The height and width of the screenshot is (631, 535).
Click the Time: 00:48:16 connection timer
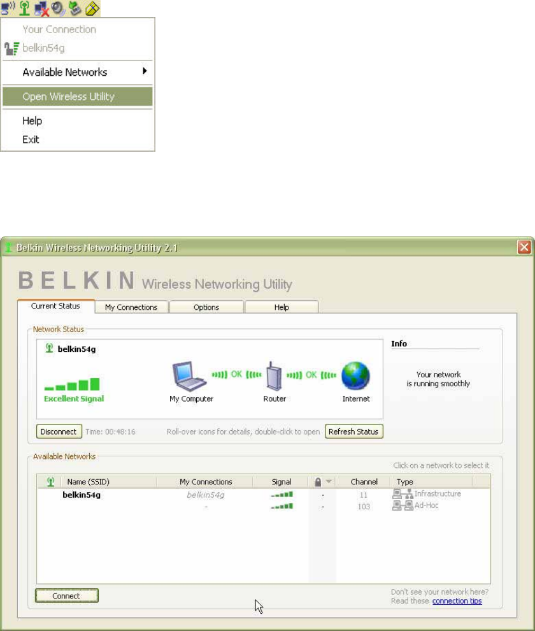click(110, 432)
